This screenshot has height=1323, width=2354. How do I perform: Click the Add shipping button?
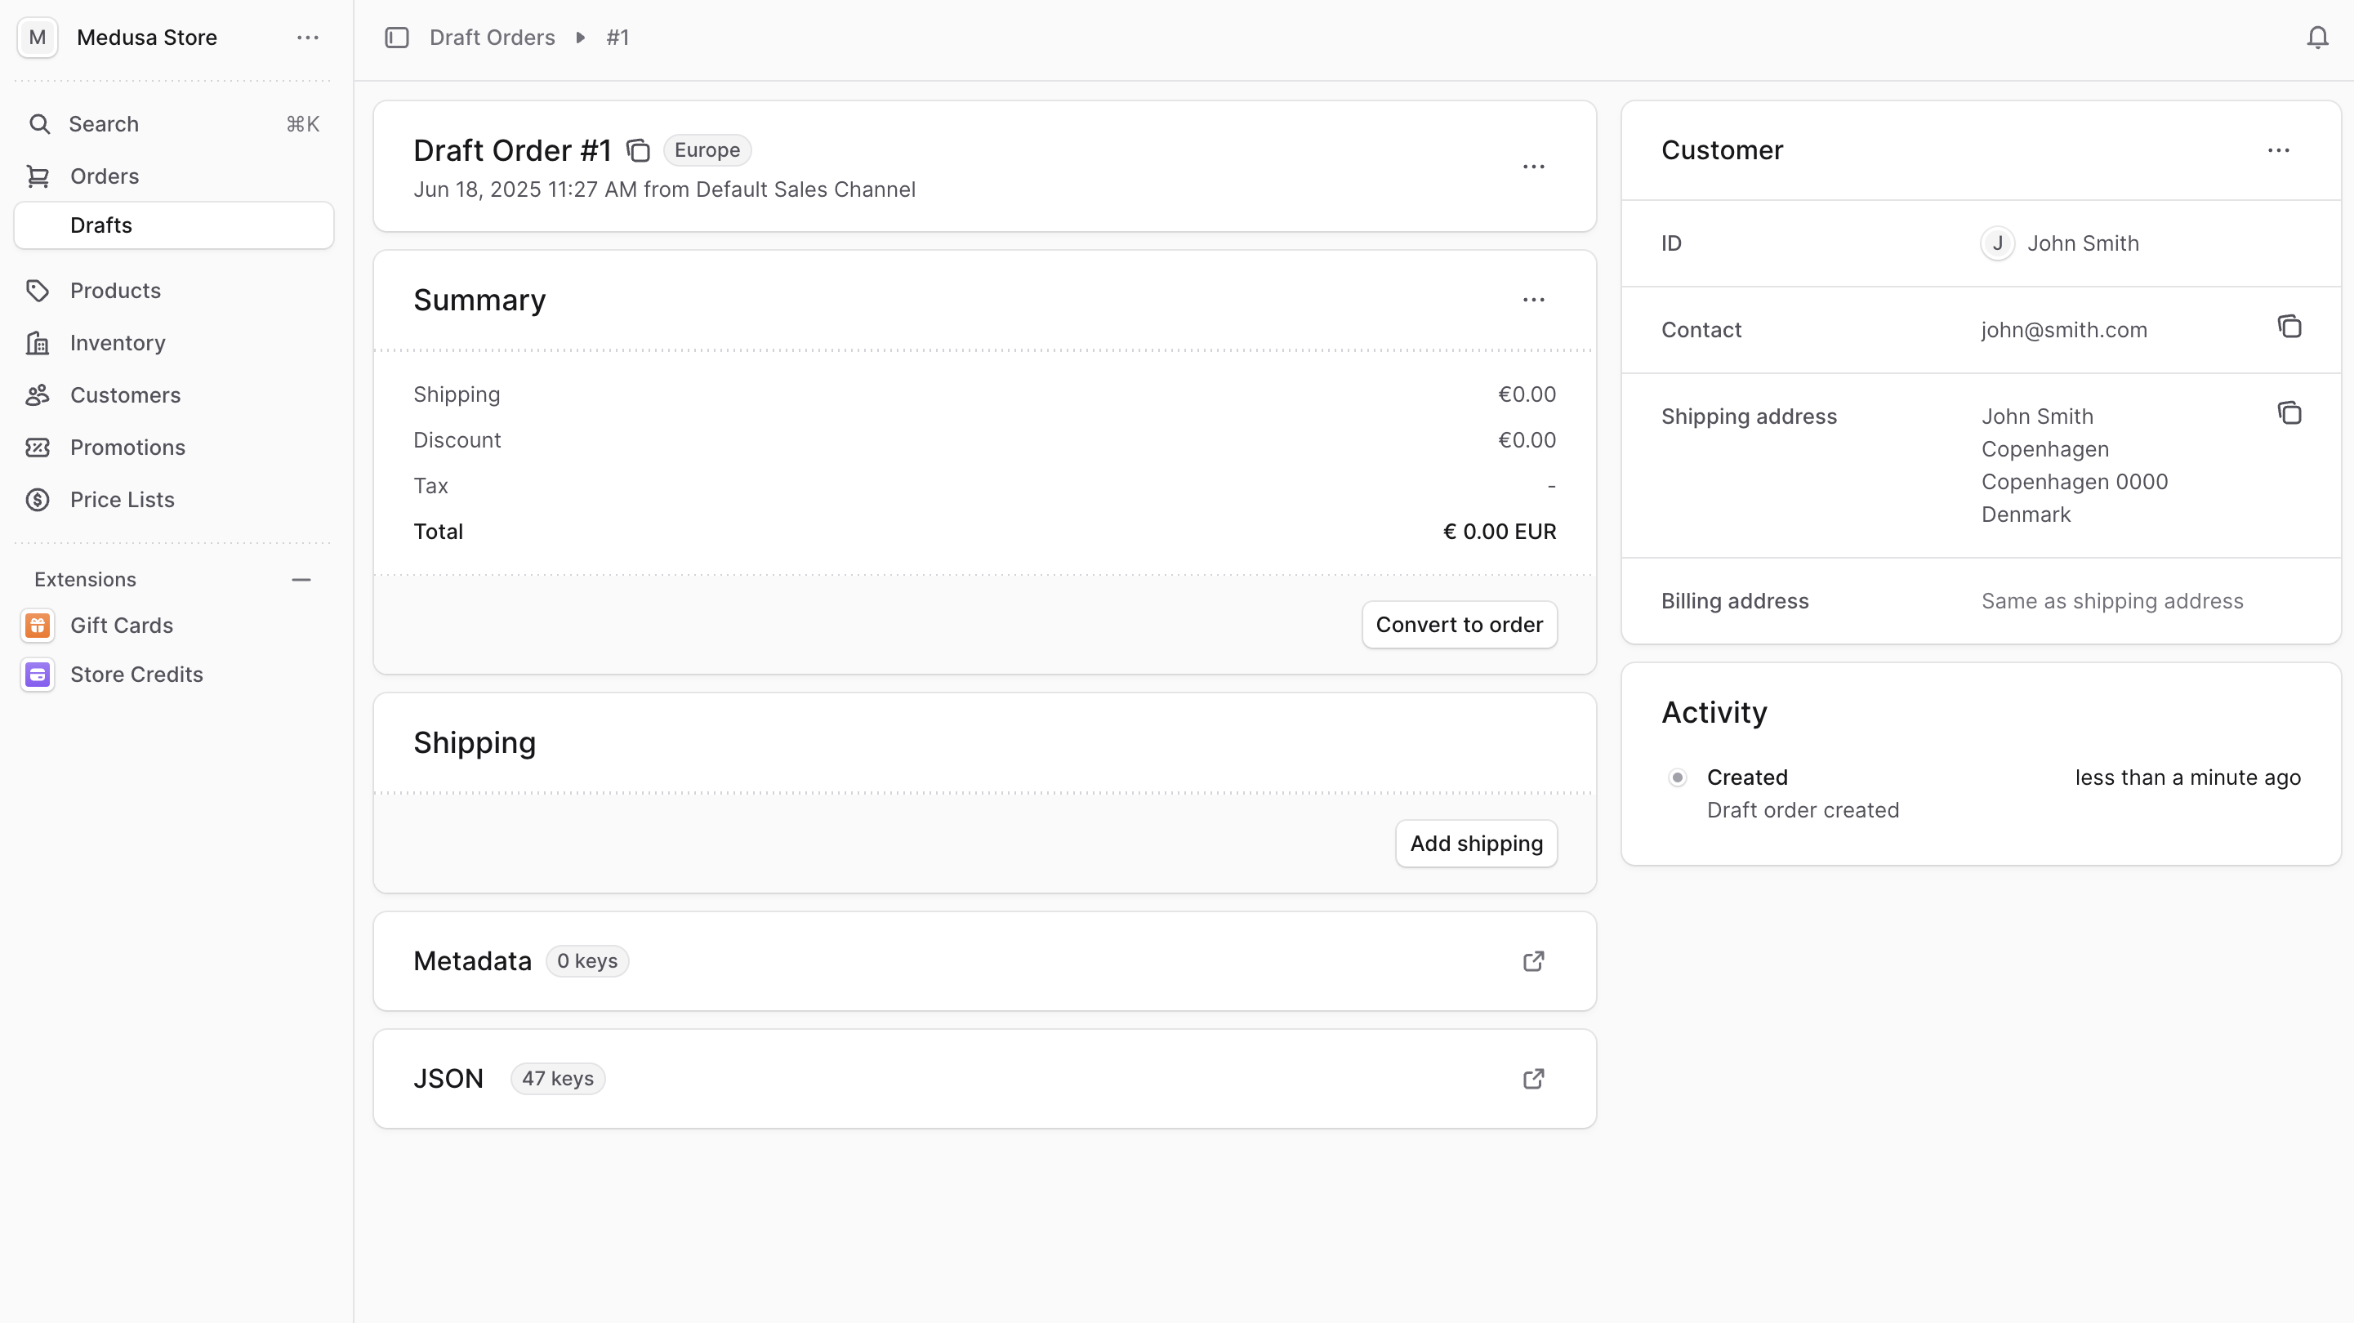[1475, 844]
